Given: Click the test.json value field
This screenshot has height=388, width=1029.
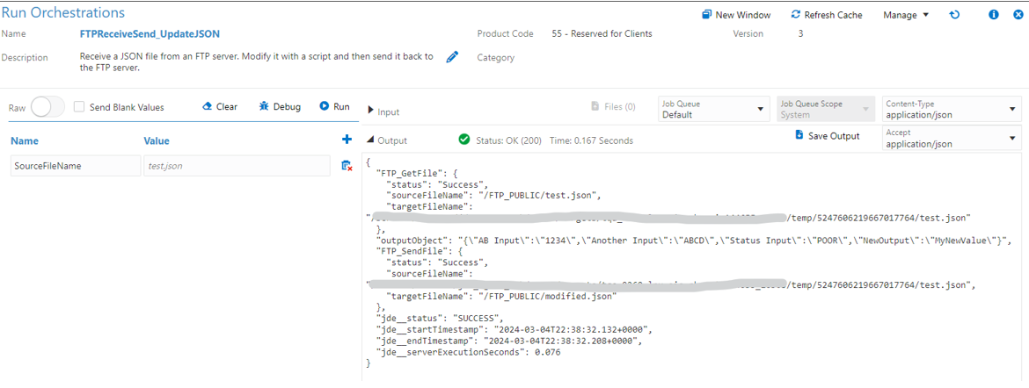Looking at the screenshot, I should tap(237, 166).
